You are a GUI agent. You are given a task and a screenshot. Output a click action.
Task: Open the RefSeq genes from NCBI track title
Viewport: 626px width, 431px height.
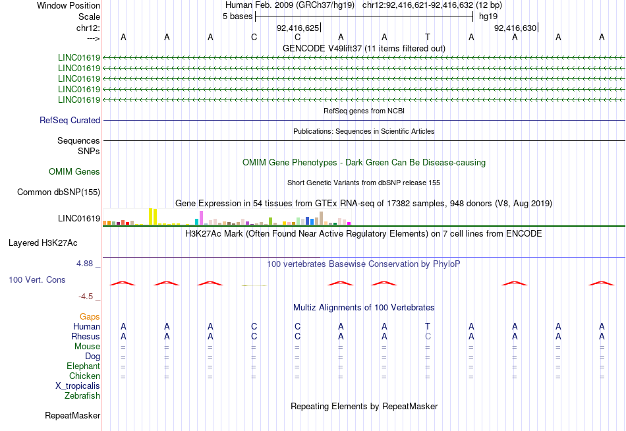click(x=364, y=111)
